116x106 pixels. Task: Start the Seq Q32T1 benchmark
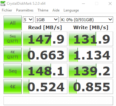pyautogui.click(x=13, y=39)
